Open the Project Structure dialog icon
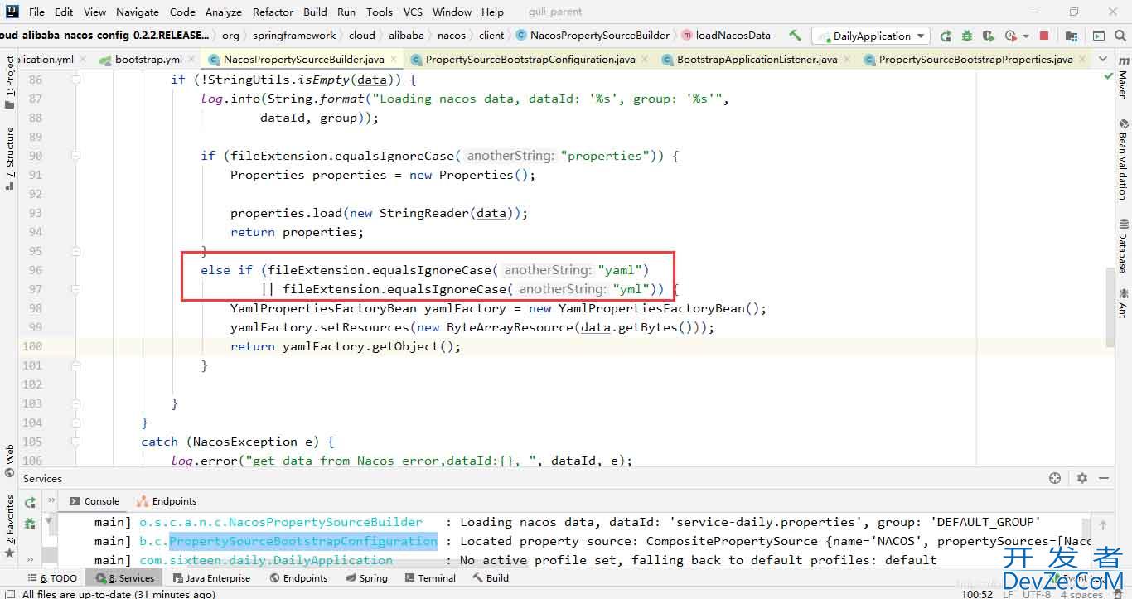Viewport: 1132px width, 599px height. [1072, 36]
